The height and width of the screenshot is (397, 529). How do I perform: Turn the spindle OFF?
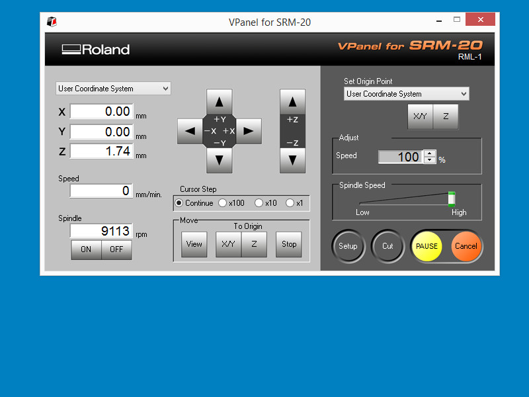point(116,249)
